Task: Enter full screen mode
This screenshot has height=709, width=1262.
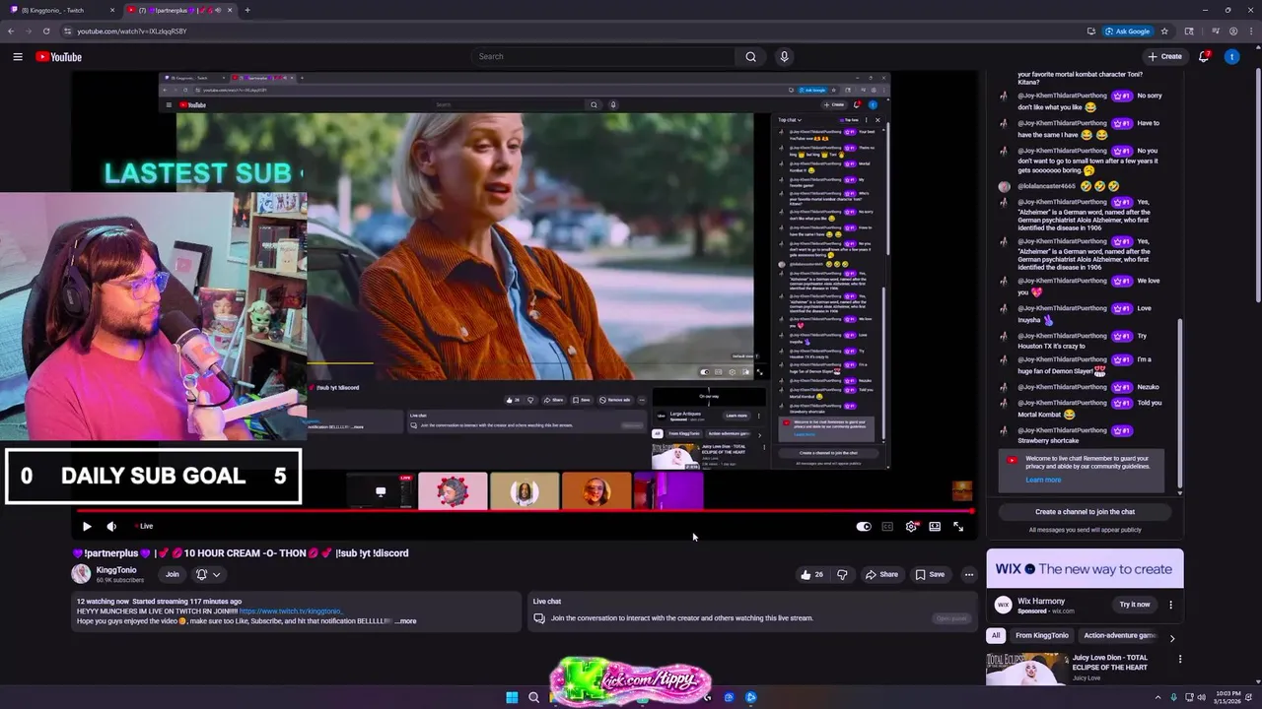Action: point(958,527)
